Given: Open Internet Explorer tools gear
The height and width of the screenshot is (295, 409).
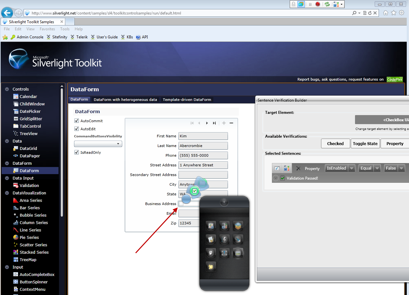Looking at the screenshot, I should pyautogui.click(x=402, y=13).
